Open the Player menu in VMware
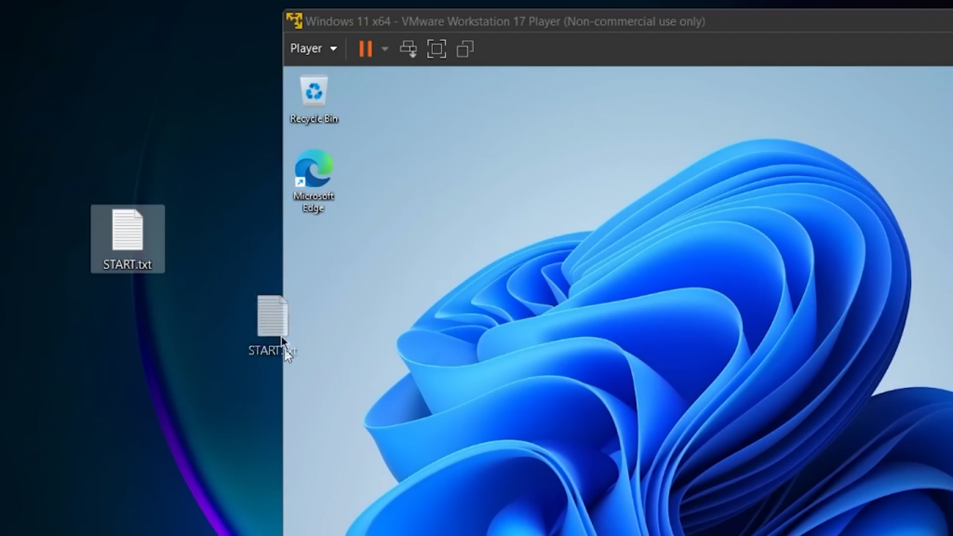This screenshot has width=953, height=536. 313,48
